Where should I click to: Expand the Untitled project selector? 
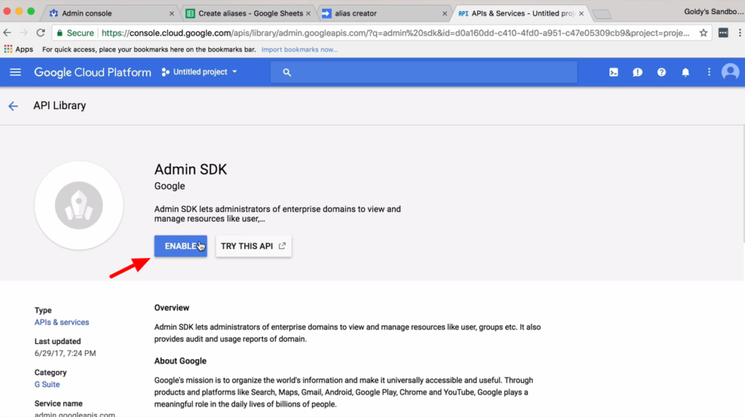(x=199, y=72)
